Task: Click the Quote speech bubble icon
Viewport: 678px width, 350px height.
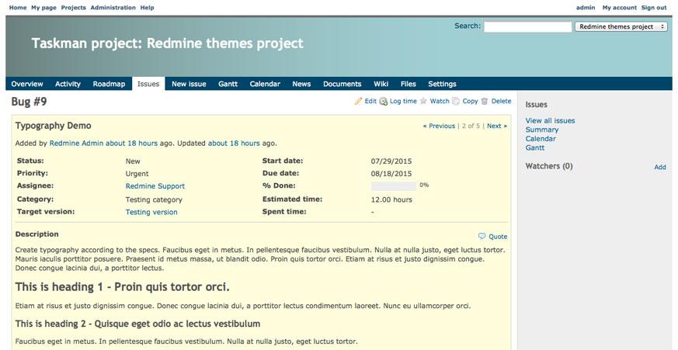Action: point(482,237)
